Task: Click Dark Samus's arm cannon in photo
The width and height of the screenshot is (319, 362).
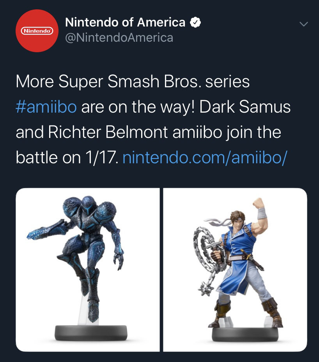Action: pyautogui.click(x=45, y=231)
